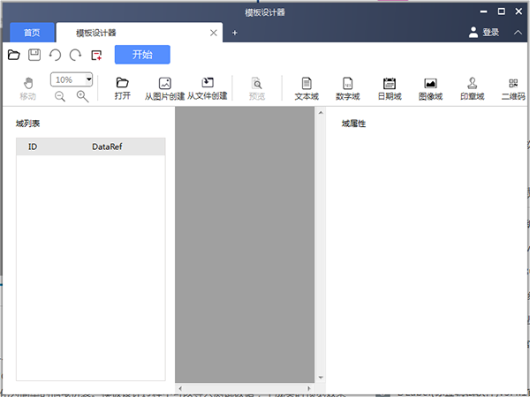The image size is (530, 397).
Task: Click the 登录 login link
Action: point(491,33)
